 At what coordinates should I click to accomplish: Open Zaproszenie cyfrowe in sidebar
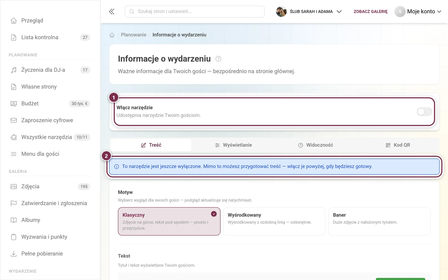tap(50, 120)
